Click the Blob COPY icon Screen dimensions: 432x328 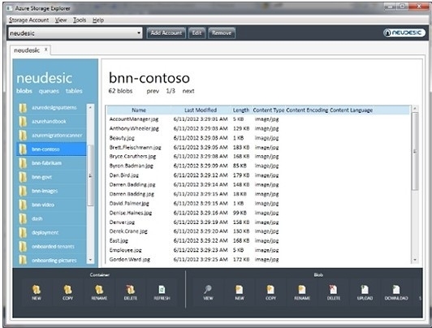pyautogui.click(x=271, y=290)
